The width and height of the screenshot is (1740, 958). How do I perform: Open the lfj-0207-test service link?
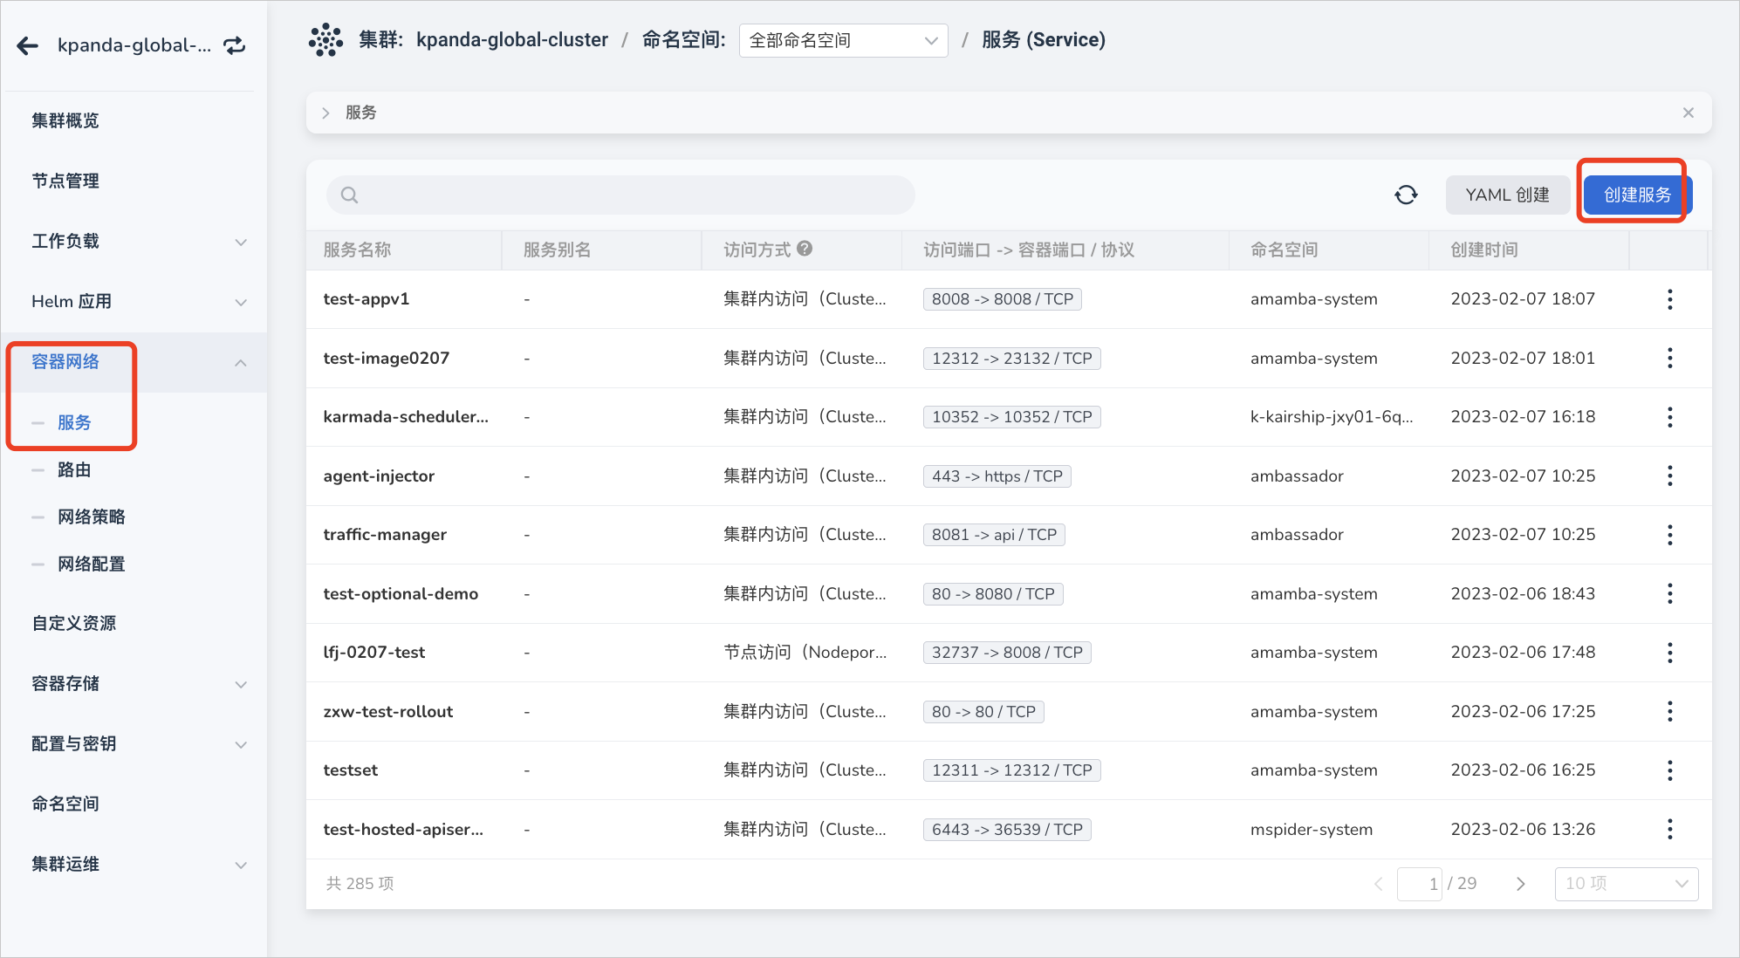coord(374,653)
